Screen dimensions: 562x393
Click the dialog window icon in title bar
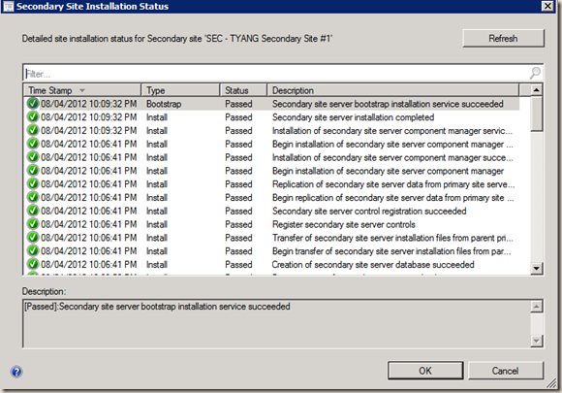8,6
